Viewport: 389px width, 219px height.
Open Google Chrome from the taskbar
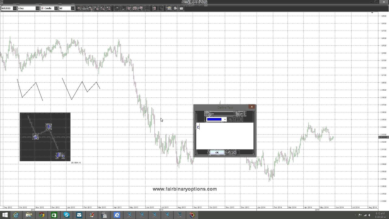[x=42, y=215]
